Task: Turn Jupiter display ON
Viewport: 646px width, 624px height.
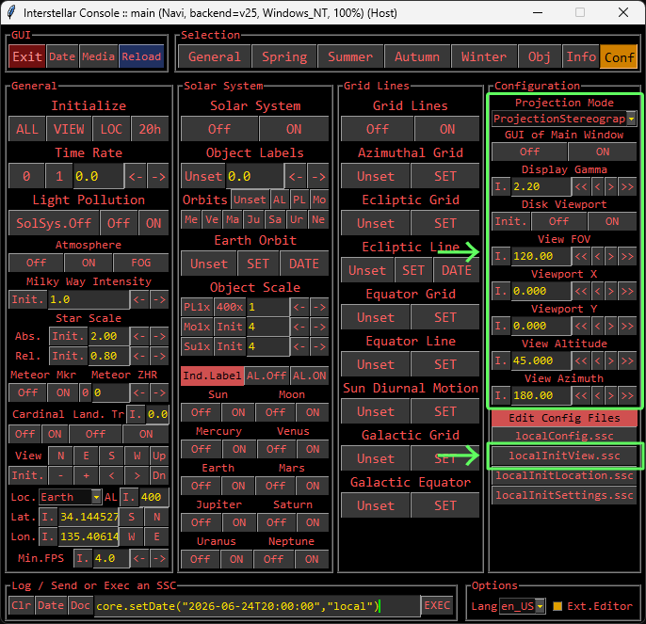Action: click(x=239, y=522)
